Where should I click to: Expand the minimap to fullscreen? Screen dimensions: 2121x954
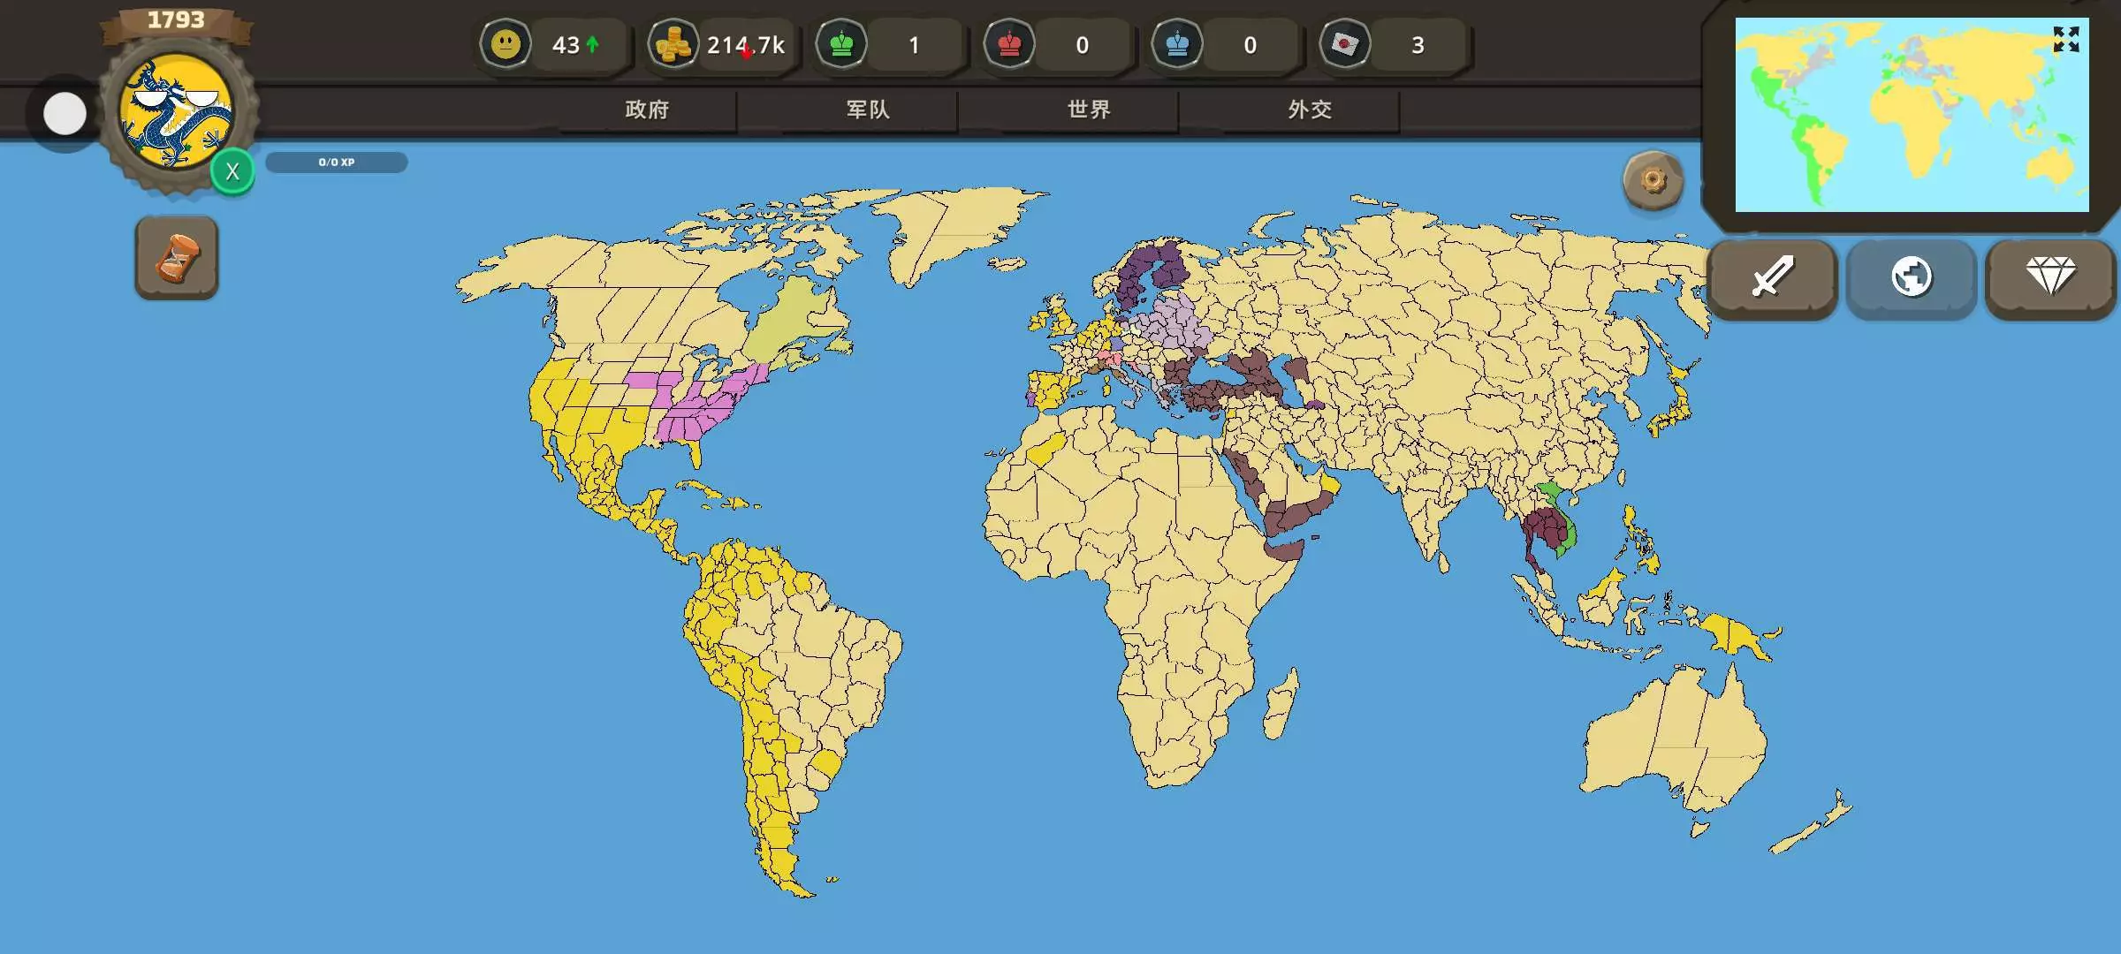pos(2065,39)
